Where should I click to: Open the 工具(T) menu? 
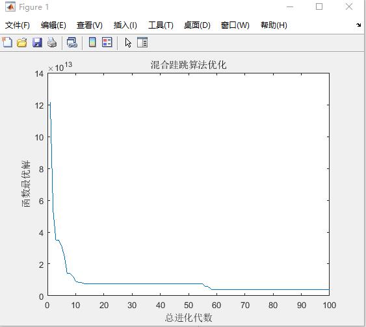click(161, 25)
